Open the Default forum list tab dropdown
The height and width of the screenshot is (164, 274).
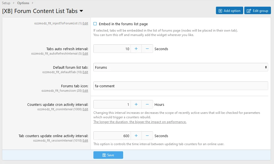[181, 67]
